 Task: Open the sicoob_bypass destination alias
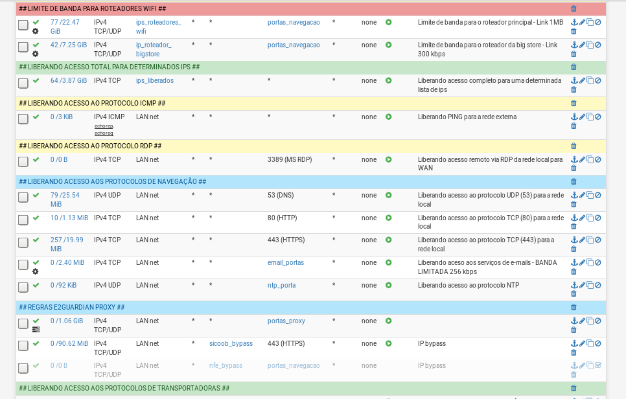[231, 343]
